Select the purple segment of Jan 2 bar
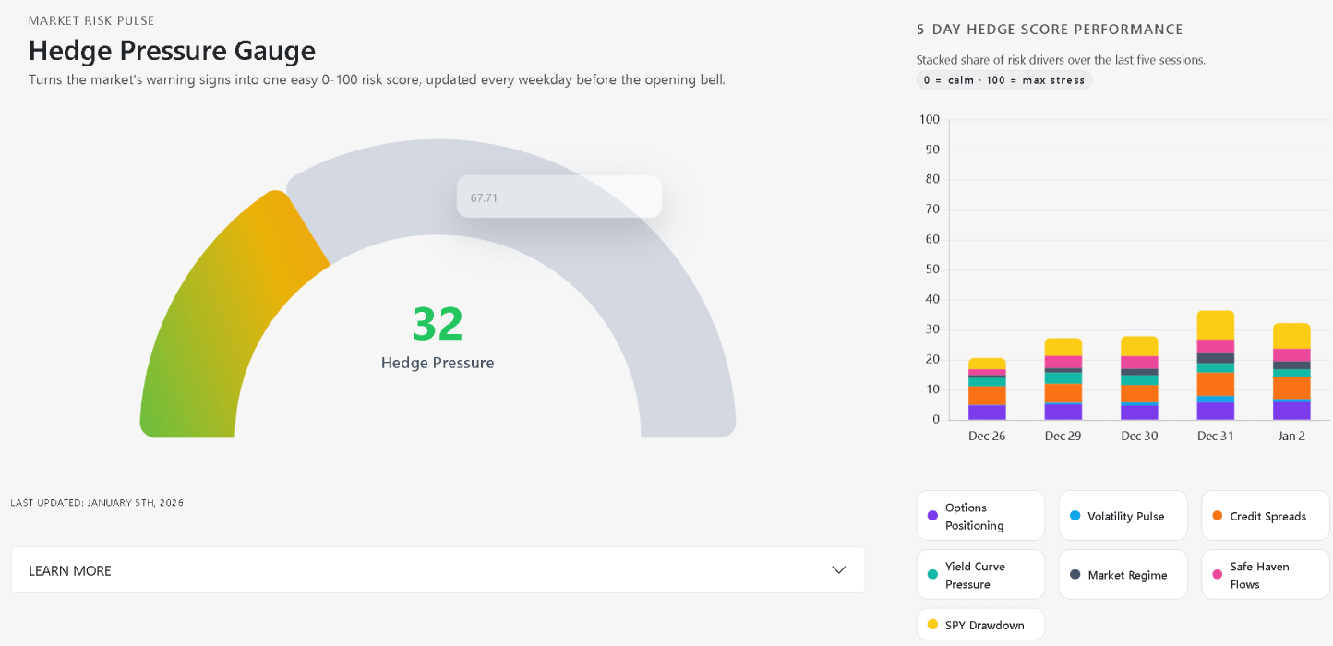1333x646 pixels. (x=1291, y=411)
